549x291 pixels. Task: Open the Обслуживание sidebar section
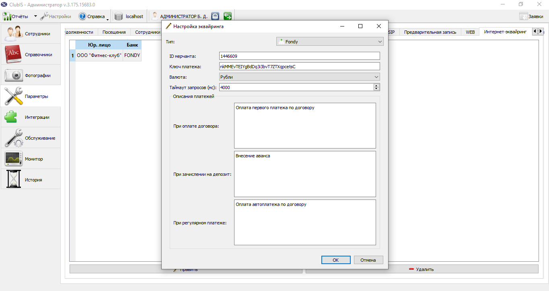click(x=31, y=138)
